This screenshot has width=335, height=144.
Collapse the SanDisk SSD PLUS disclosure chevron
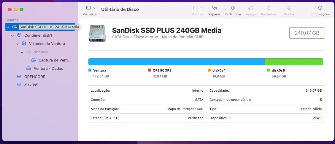[8, 27]
